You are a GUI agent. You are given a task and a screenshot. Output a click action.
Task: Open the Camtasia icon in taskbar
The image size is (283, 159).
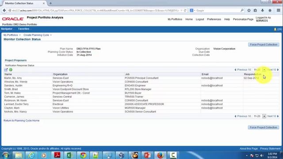point(173,155)
